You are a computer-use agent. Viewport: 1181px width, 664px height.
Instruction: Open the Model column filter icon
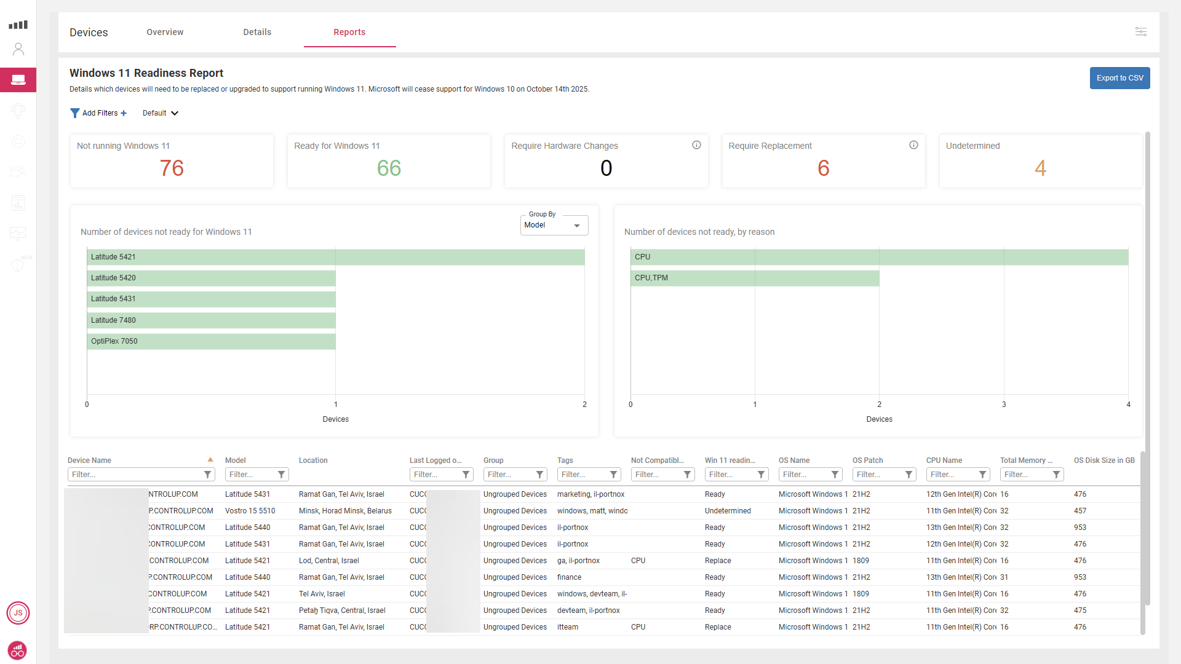(281, 475)
